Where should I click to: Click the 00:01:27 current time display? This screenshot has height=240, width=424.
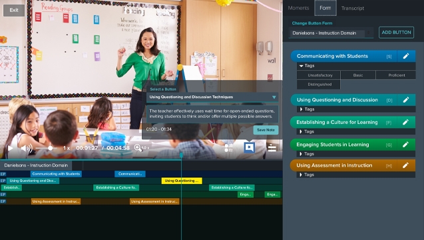tap(87, 148)
